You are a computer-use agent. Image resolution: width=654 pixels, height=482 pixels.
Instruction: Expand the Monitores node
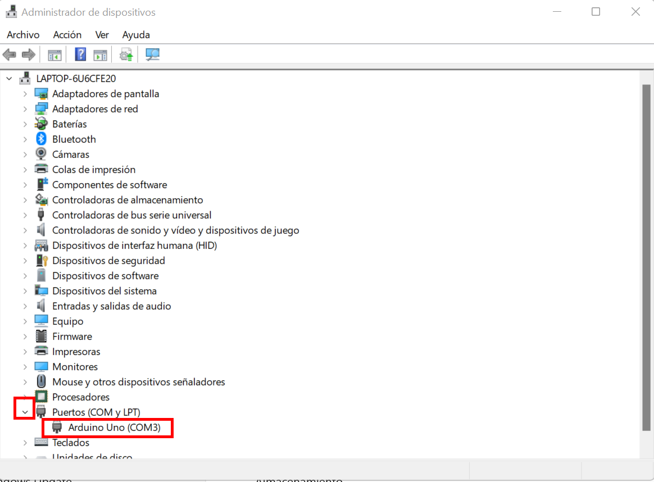point(25,366)
